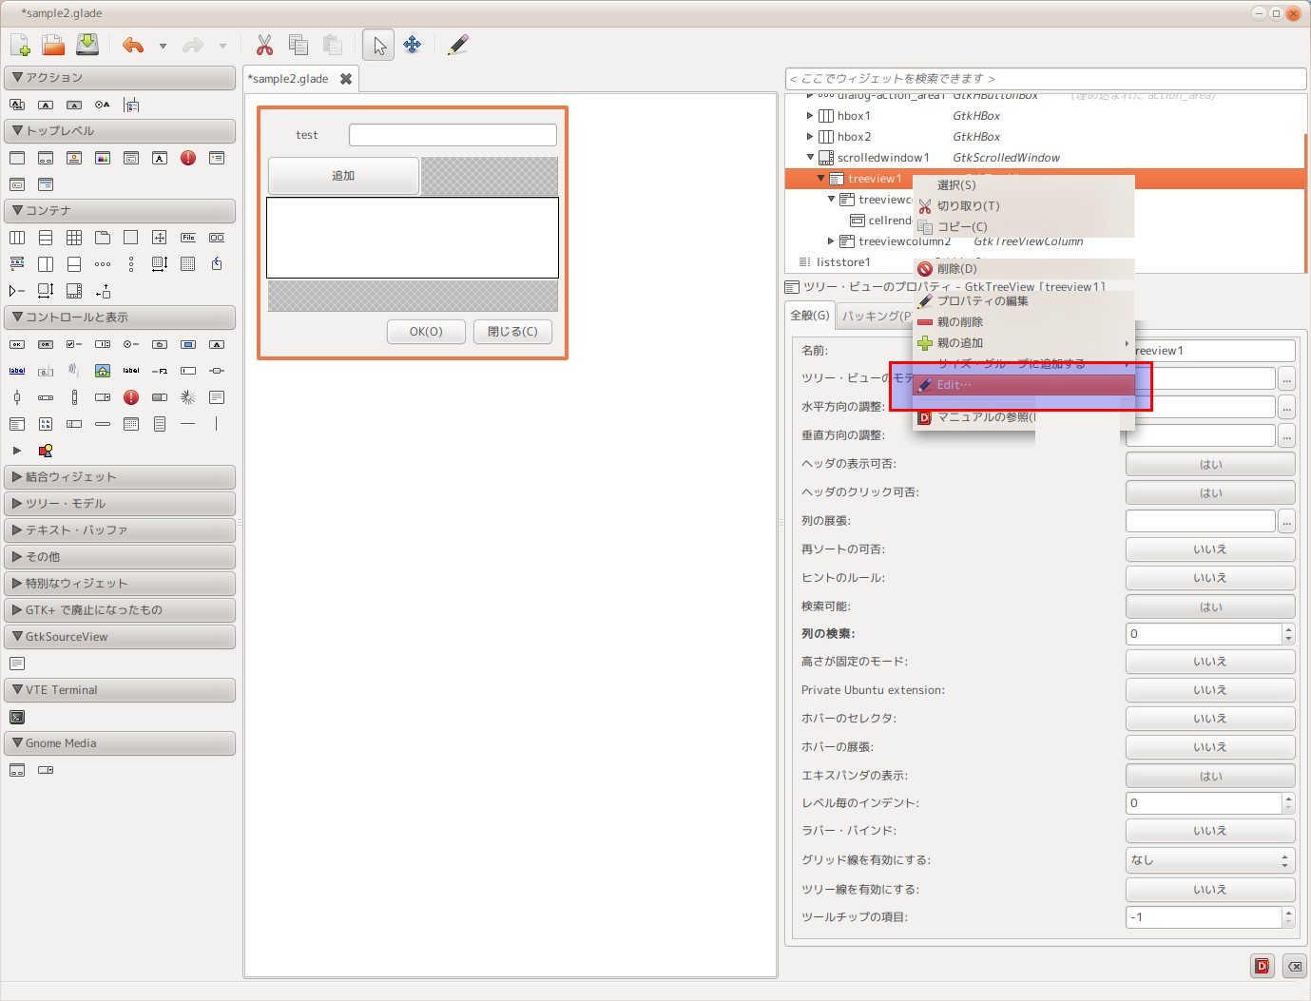The height and width of the screenshot is (1001, 1311).
Task: Open the グリッド線を有効にする dropdown
Action: [x=1208, y=859]
